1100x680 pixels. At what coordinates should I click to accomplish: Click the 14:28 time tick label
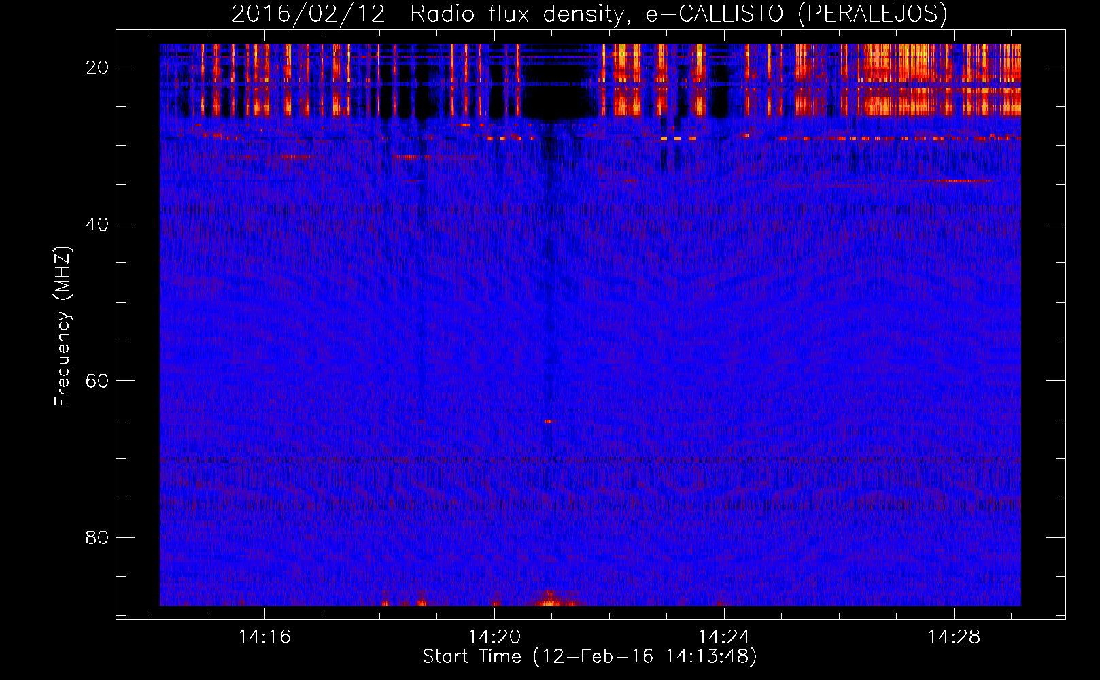click(954, 636)
